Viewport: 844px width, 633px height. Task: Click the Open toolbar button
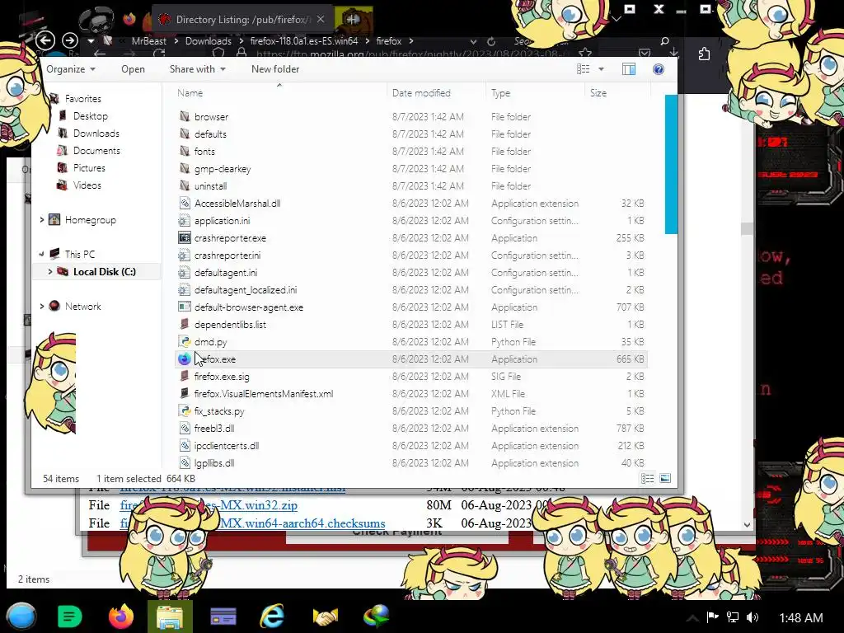133,69
